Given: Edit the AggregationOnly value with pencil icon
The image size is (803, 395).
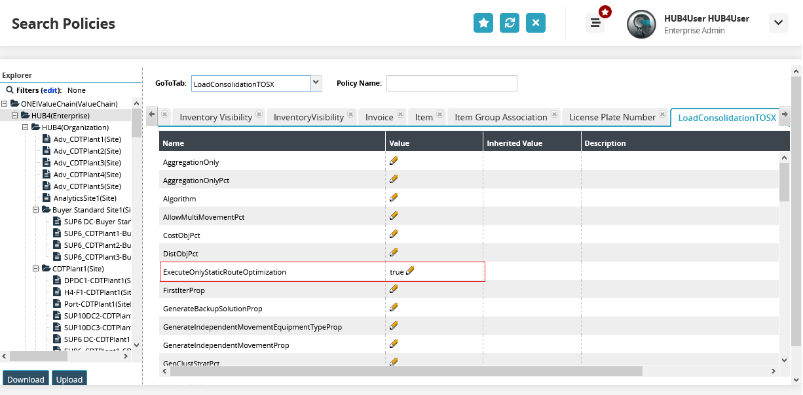Looking at the screenshot, I should click(394, 161).
